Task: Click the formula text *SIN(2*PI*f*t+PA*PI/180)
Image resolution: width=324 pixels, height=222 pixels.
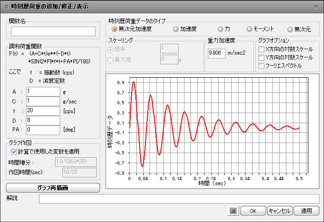Action: [x=59, y=62]
